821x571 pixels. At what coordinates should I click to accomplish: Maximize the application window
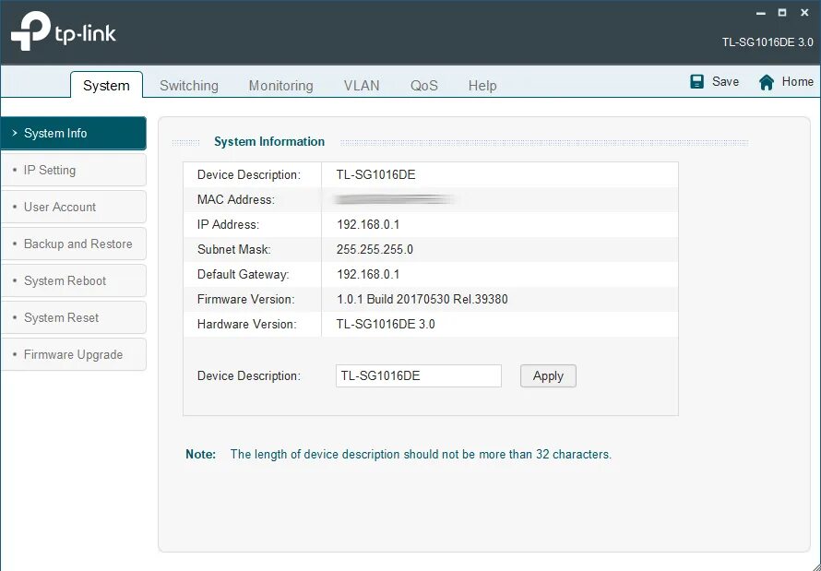(x=782, y=13)
